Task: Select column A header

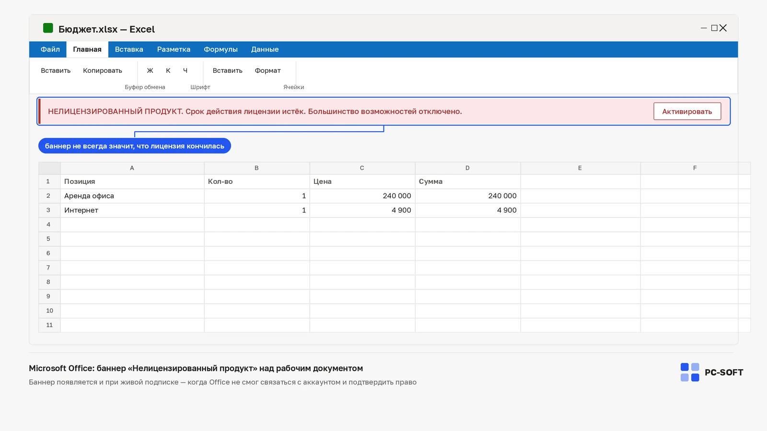Action: (132, 168)
